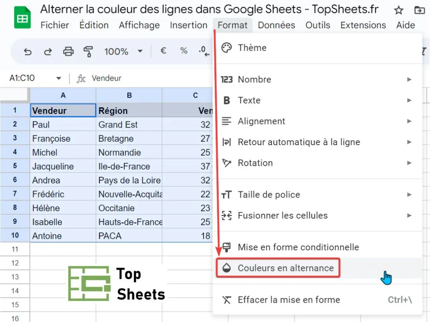Expand the Rotation submenu arrow
The image size is (430, 322).
(409, 163)
